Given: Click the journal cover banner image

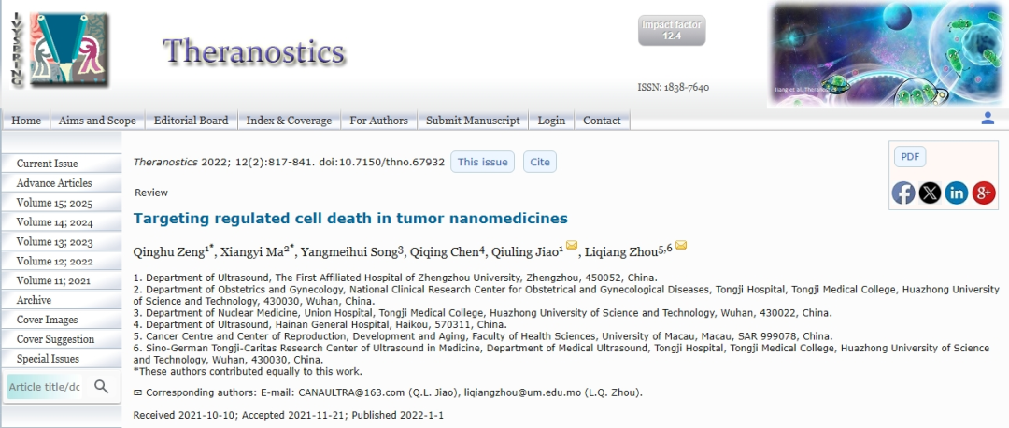Looking at the screenshot, I should click(x=887, y=54).
